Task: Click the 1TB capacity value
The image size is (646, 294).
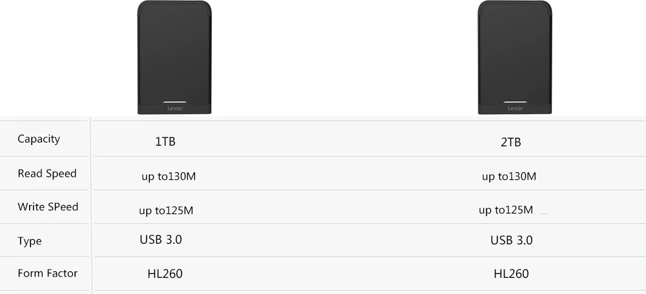Action: click(x=165, y=142)
